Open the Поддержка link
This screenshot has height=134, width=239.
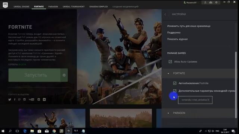tap(174, 32)
